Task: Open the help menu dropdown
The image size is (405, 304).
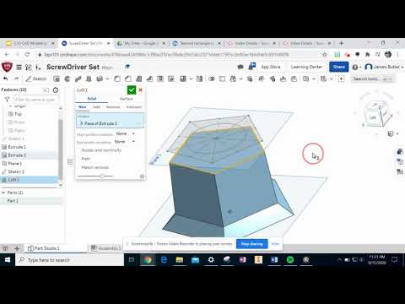Action: (357, 67)
